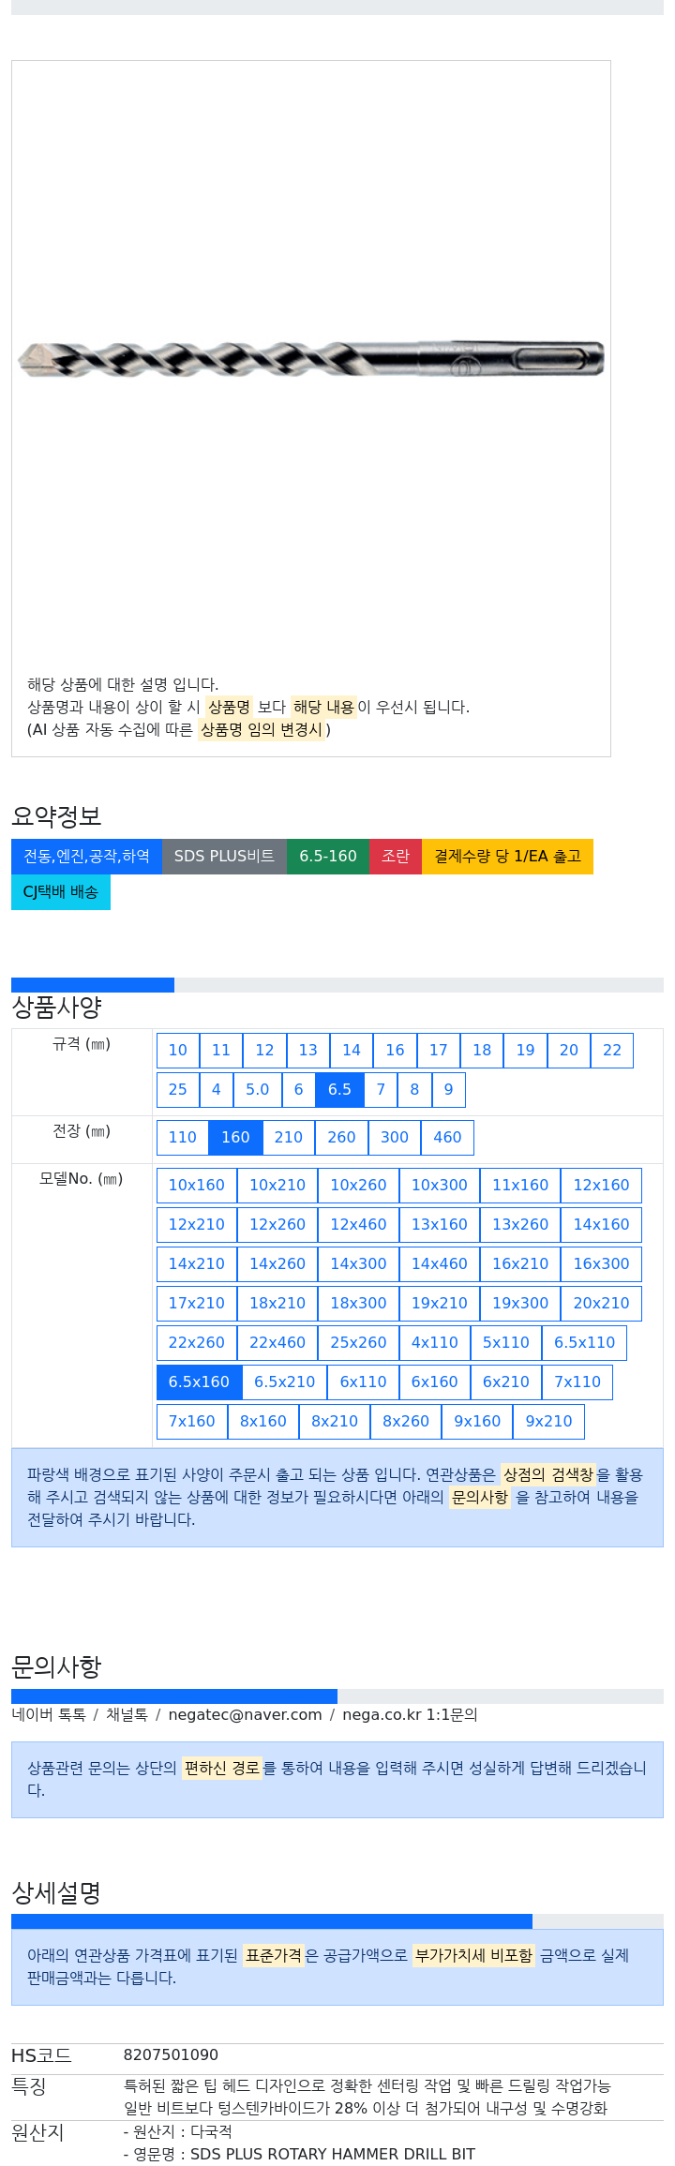Select the 6.5 mm diameter option
The height and width of the screenshot is (2166, 675).
click(x=339, y=1089)
